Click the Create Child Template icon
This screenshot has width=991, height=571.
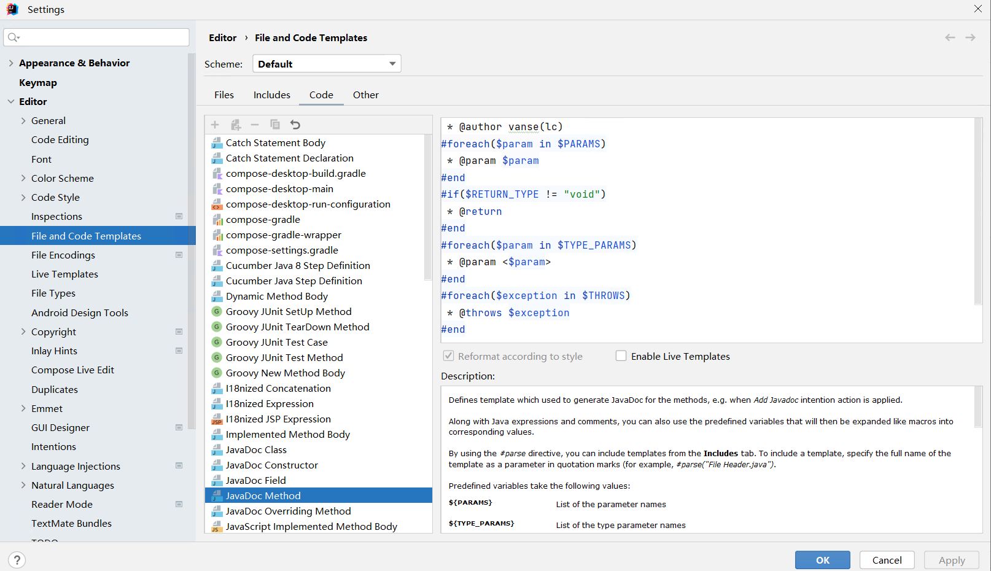[235, 125]
